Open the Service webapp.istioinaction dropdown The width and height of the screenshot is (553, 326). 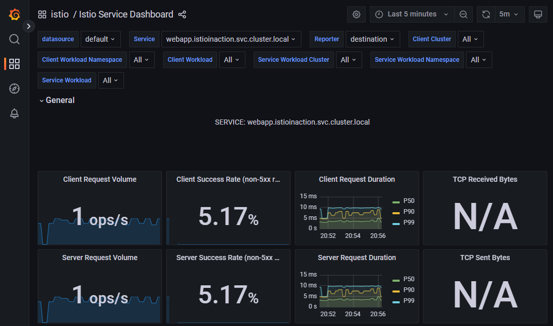click(x=231, y=39)
